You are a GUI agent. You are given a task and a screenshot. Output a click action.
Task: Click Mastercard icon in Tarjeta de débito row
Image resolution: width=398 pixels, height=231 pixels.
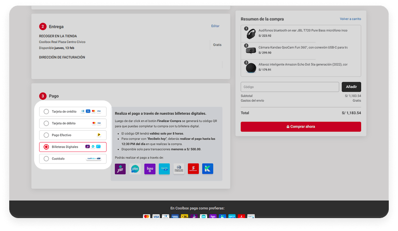(94, 123)
